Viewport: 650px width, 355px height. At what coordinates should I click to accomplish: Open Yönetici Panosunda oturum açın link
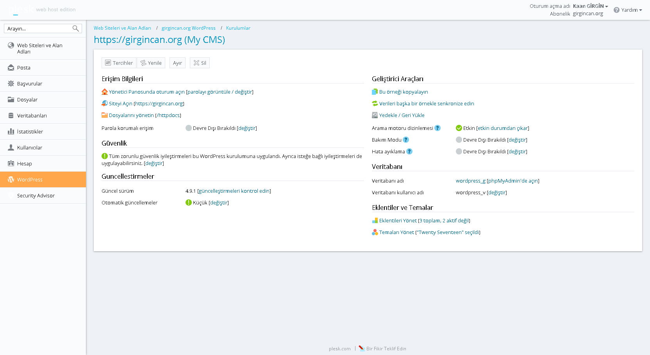147,92
